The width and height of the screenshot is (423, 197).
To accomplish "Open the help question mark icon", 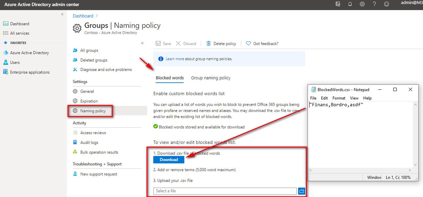I will pyautogui.click(x=374, y=4).
